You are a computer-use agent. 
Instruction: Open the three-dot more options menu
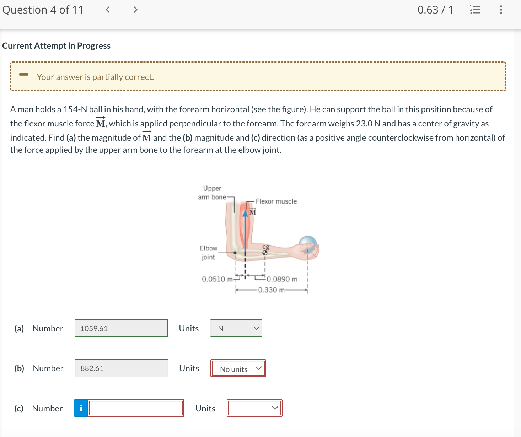[501, 10]
